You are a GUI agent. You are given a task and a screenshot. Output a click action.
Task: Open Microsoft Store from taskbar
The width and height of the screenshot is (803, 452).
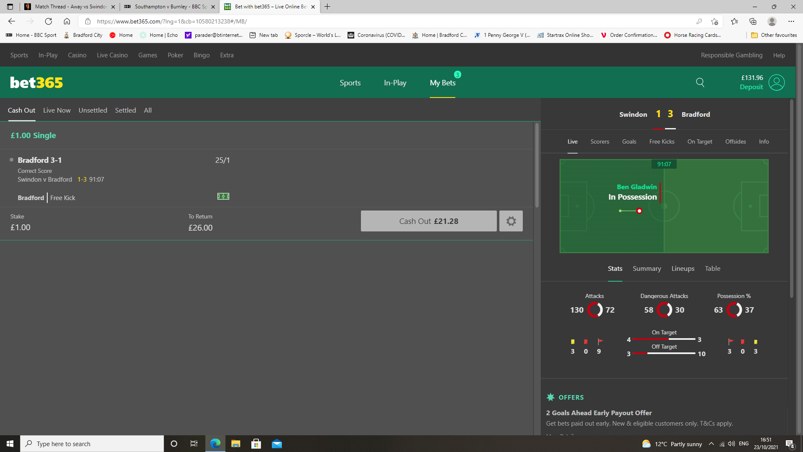256,444
